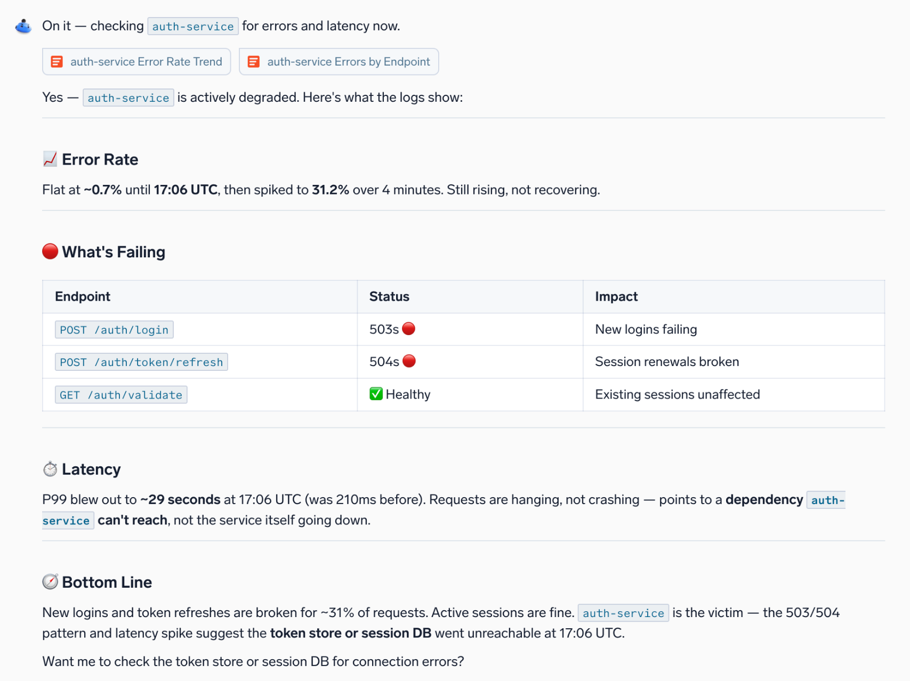Open the auth-service Error Rate Trend attachment
The image size is (910, 681).
point(136,62)
